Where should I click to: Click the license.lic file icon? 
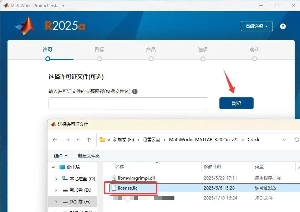(x=114, y=188)
